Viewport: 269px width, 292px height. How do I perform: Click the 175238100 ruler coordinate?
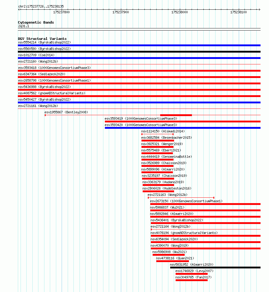238,12
